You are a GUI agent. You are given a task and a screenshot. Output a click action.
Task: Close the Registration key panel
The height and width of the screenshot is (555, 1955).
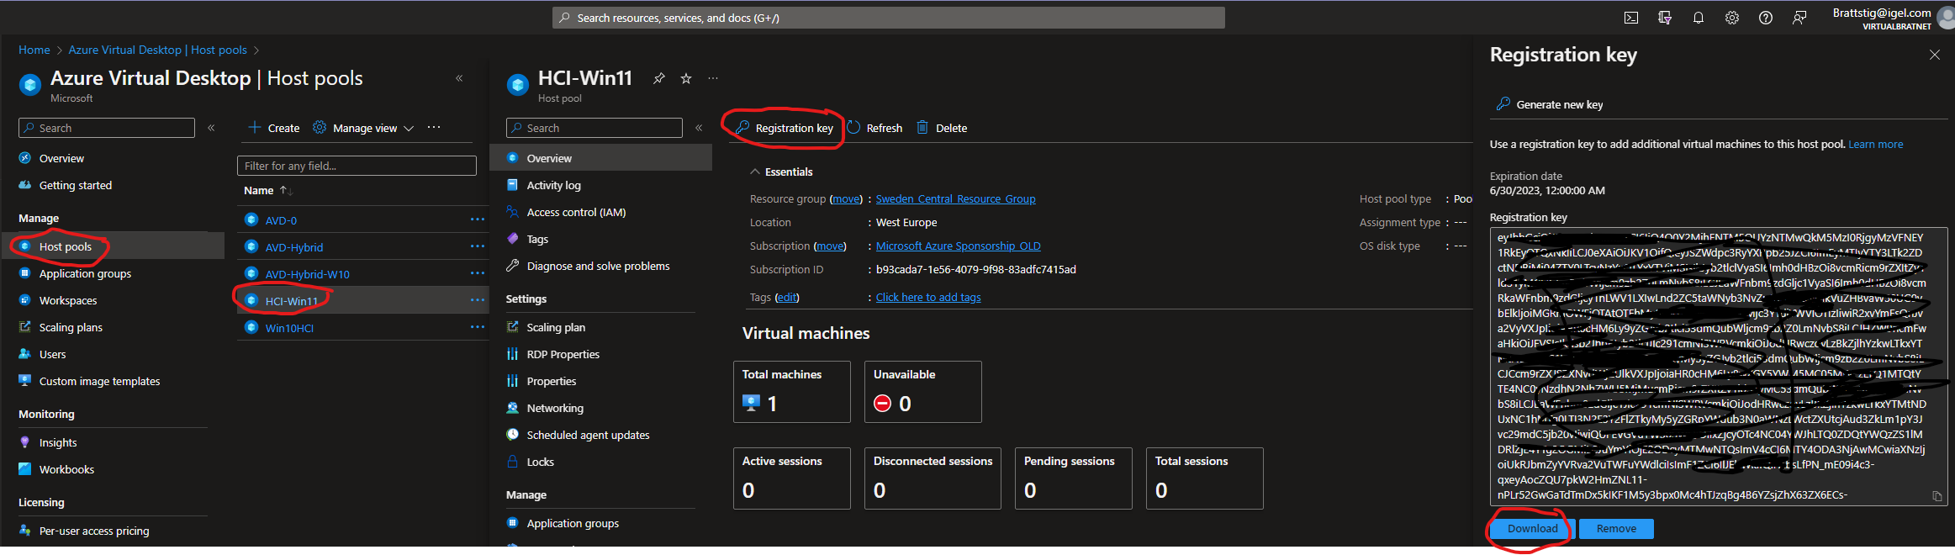(1934, 55)
